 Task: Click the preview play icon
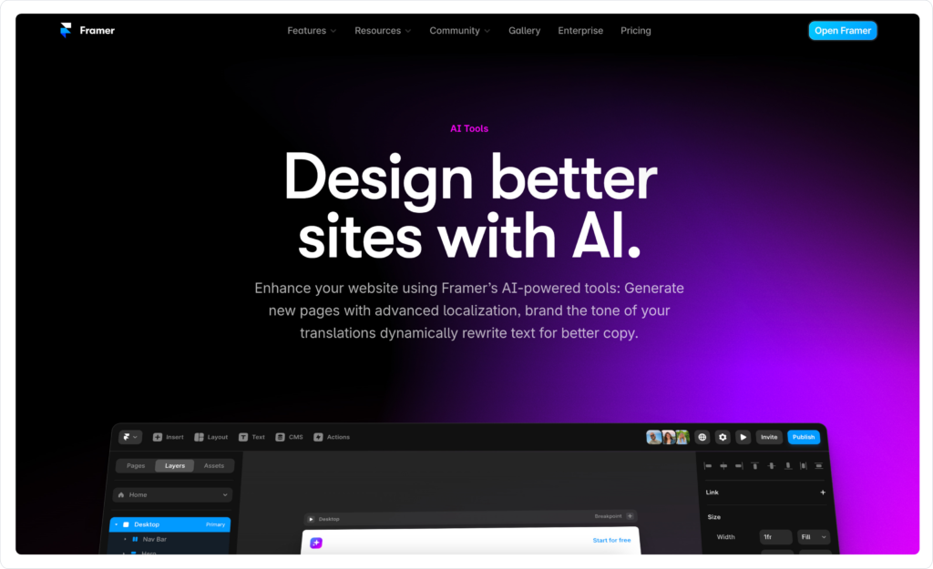point(743,436)
